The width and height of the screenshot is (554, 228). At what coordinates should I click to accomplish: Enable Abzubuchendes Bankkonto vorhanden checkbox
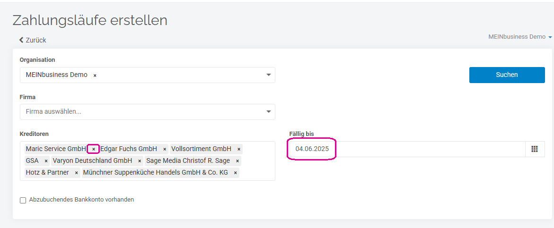click(x=23, y=200)
